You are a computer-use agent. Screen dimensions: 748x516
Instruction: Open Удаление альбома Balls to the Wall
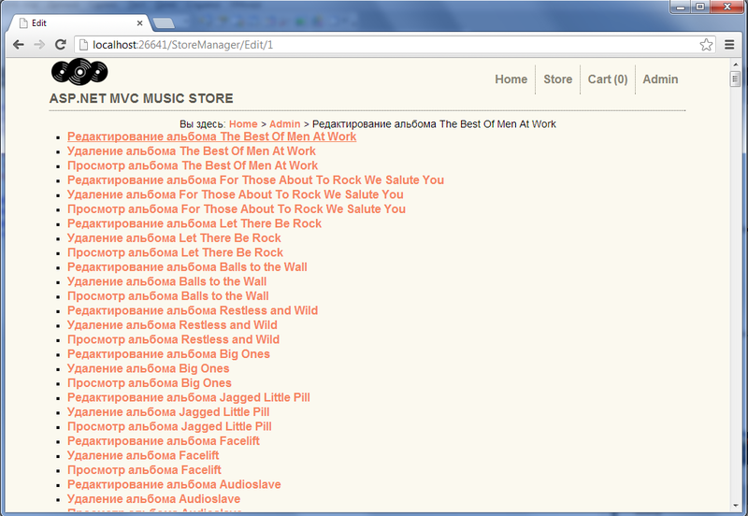(x=167, y=281)
